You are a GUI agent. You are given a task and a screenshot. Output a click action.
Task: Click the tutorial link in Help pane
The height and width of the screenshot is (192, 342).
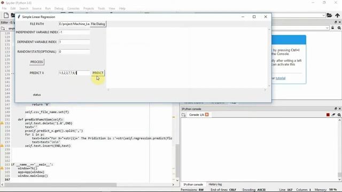280,78
